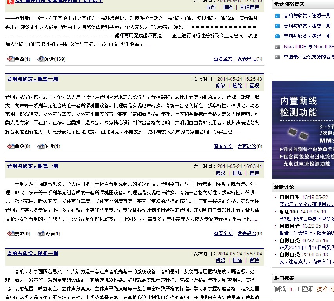Screen dimensions: 334x301
Task: Click the gray icon beside Nios II IDE entry
Action: click(277, 47)
